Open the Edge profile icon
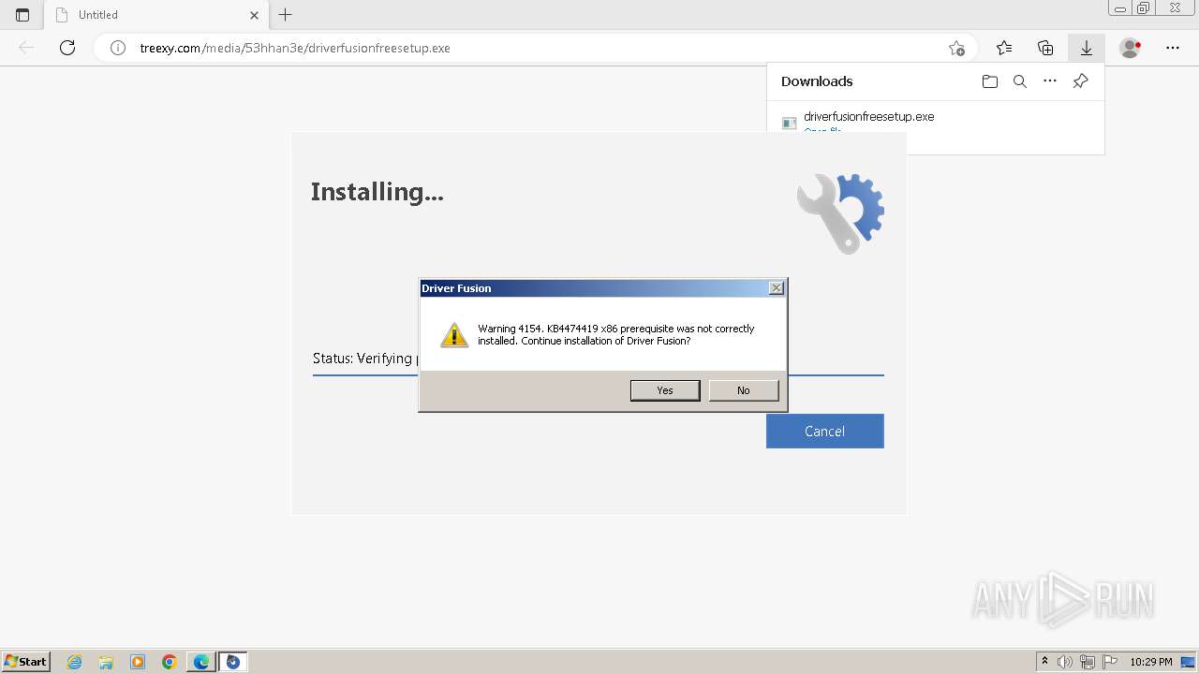This screenshot has width=1199, height=674. (x=1131, y=48)
